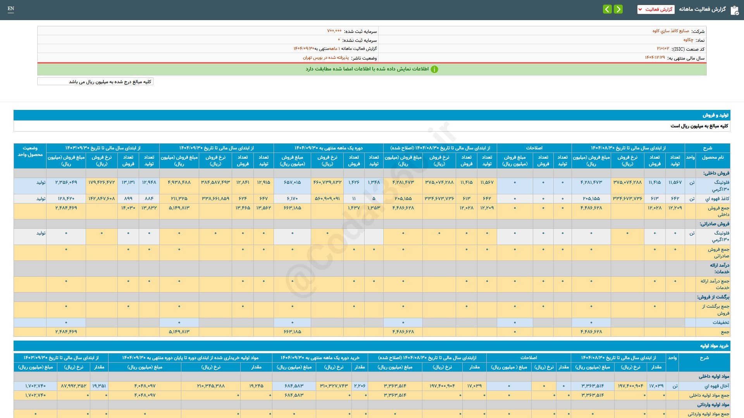Click the clipboard report icon in header
This screenshot has height=418, width=744.
coord(734,10)
